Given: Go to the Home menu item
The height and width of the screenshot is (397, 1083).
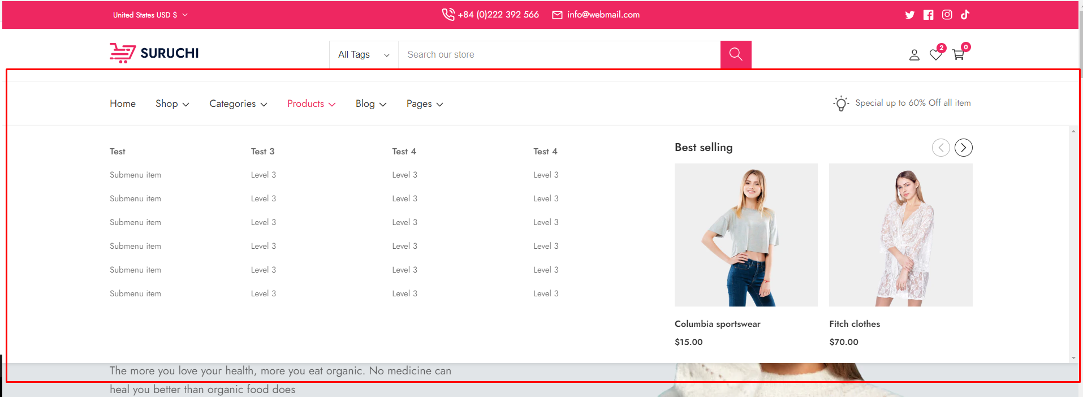Looking at the screenshot, I should [x=123, y=104].
